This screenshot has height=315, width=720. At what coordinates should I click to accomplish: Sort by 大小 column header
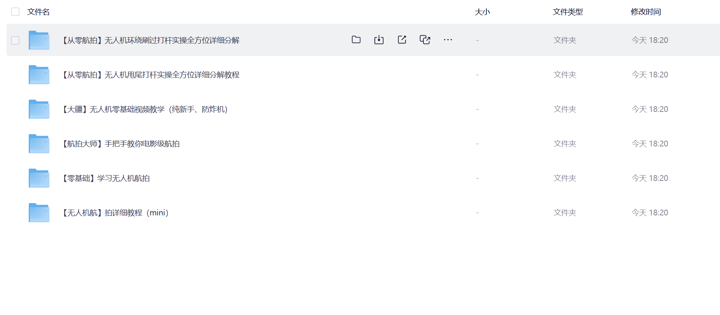coord(482,12)
